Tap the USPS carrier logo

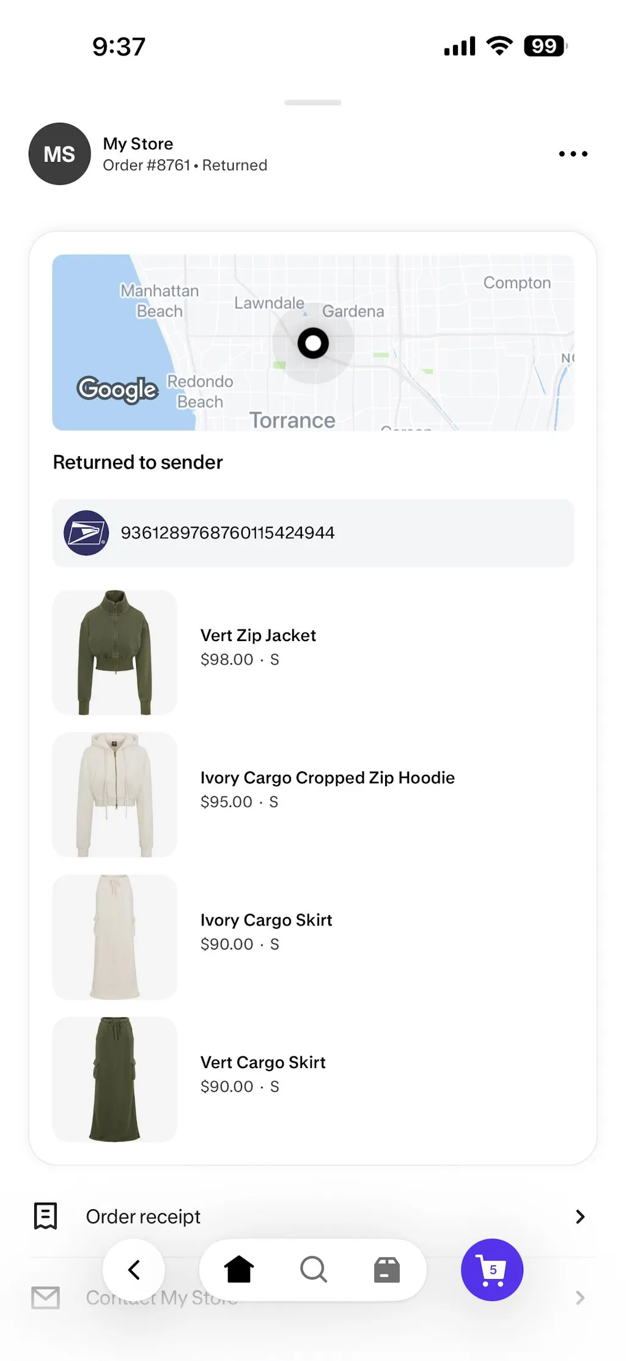pyautogui.click(x=86, y=533)
